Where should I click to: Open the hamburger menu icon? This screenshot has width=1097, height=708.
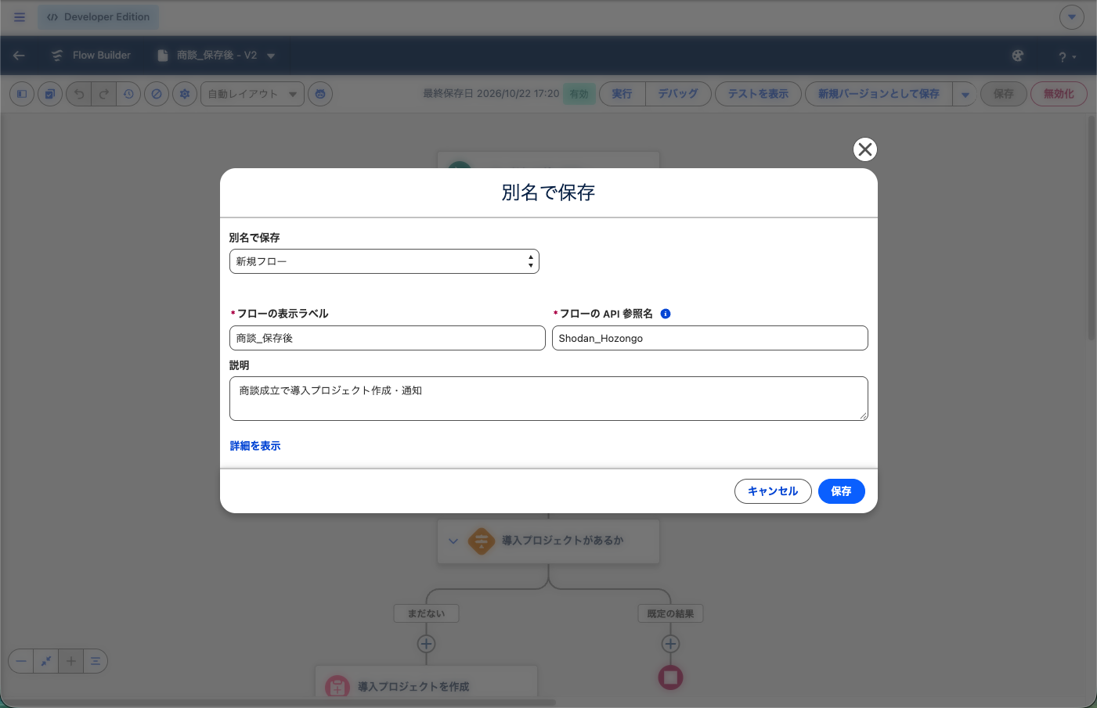pos(20,17)
